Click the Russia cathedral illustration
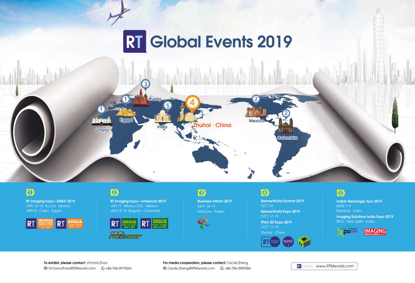Viewport: 415px width, 283px height. [x=140, y=98]
